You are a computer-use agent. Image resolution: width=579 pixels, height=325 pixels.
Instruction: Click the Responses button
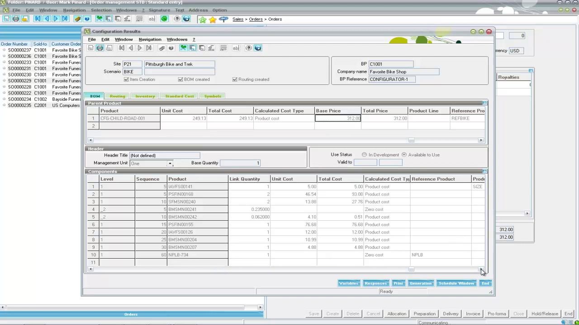pyautogui.click(x=375, y=283)
